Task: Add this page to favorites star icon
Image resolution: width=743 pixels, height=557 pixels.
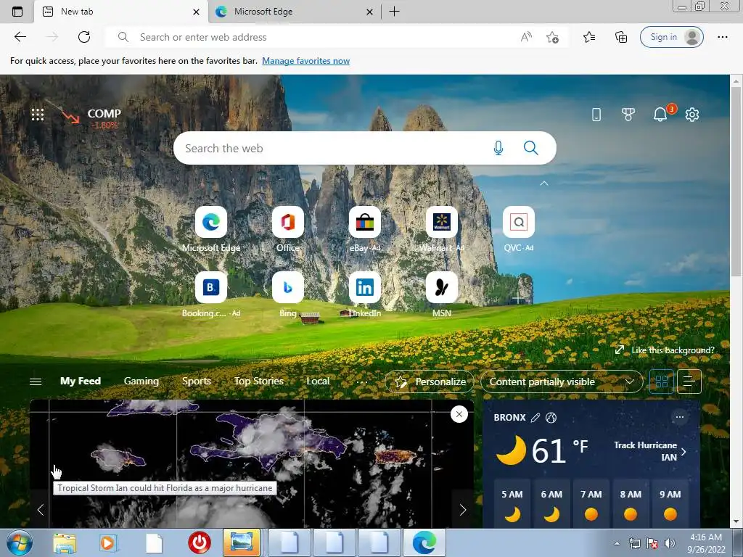Action: [552, 37]
